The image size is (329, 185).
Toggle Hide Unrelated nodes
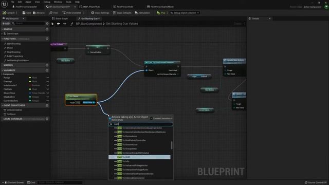pos(72,13)
